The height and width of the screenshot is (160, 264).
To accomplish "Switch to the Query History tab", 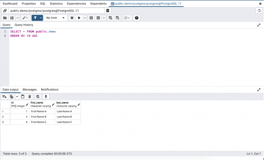I will 24,25.
